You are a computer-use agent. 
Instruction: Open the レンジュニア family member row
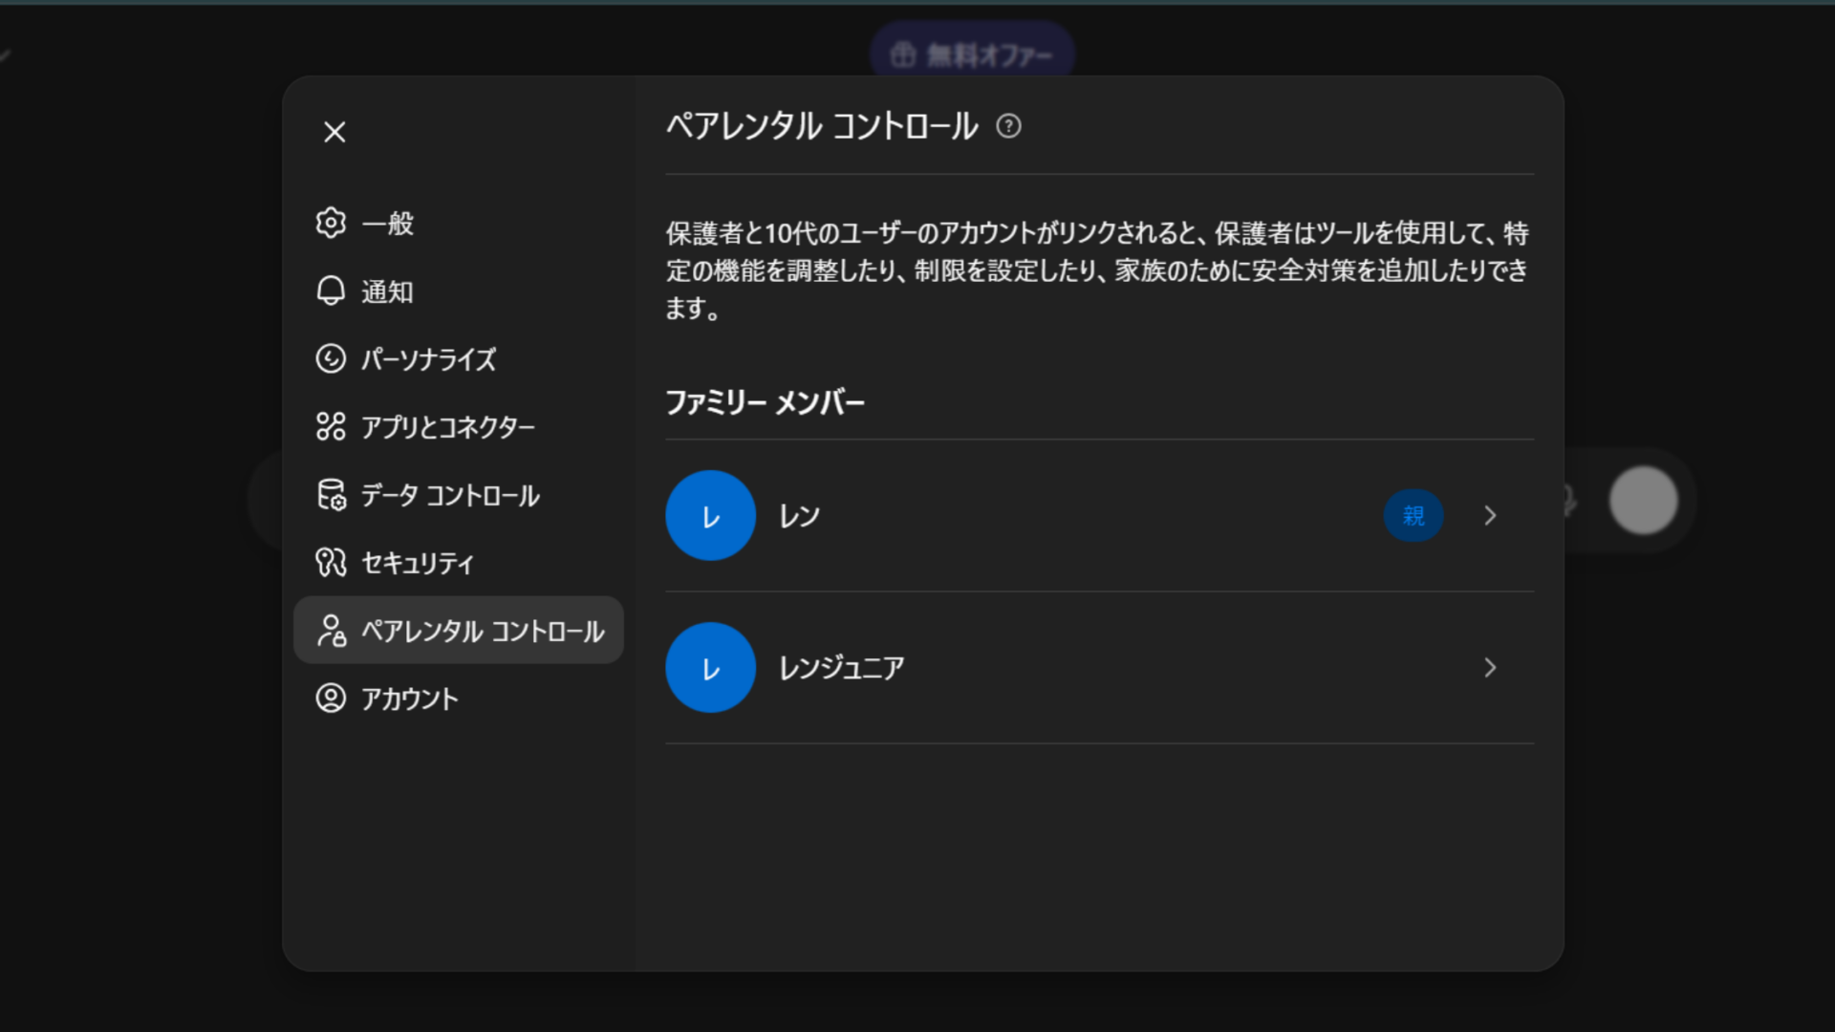(x=1051, y=668)
